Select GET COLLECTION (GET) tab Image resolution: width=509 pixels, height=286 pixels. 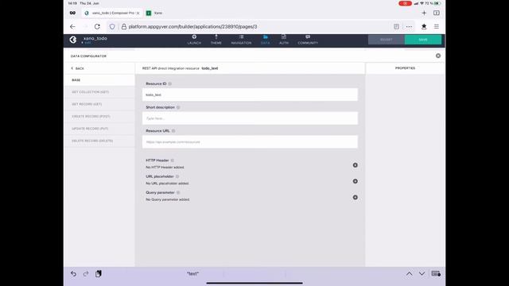point(99,92)
